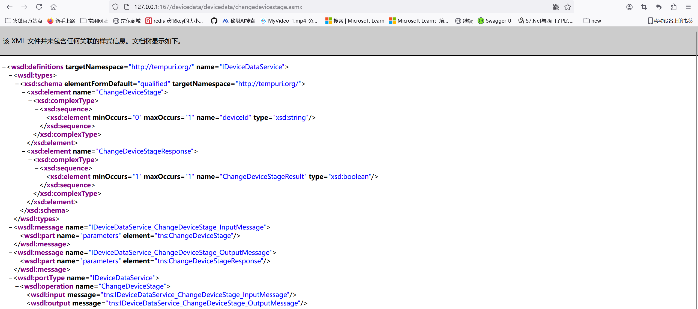Open the Firefox account menu
The width and height of the screenshot is (698, 309).
(x=629, y=7)
